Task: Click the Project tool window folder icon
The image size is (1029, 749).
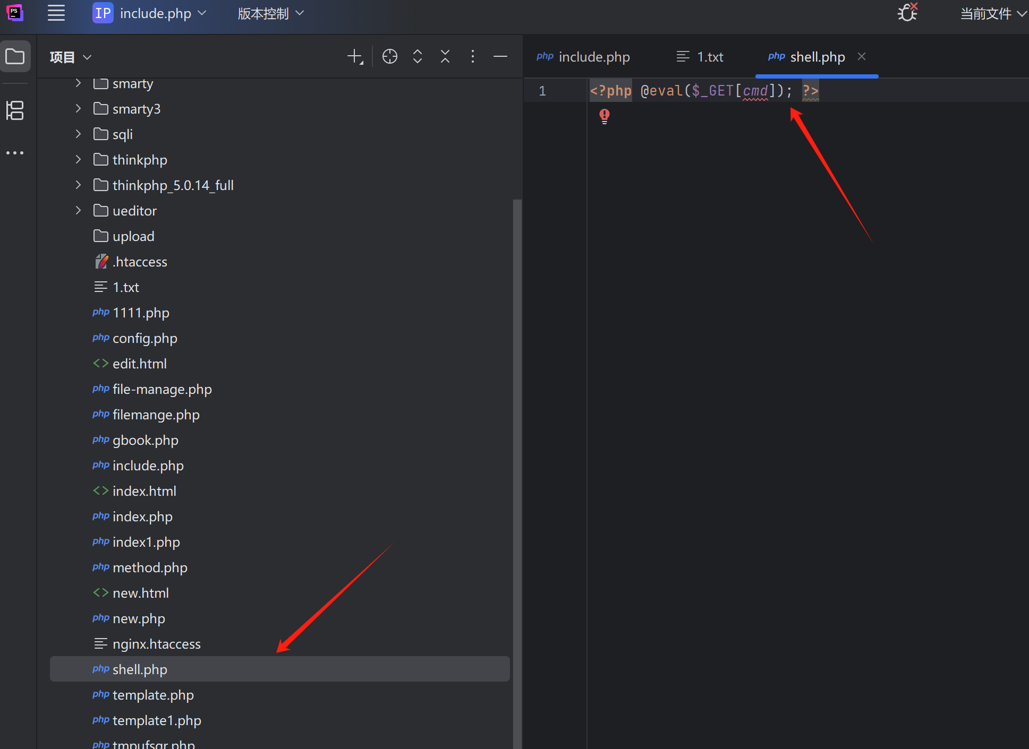Action: (15, 56)
